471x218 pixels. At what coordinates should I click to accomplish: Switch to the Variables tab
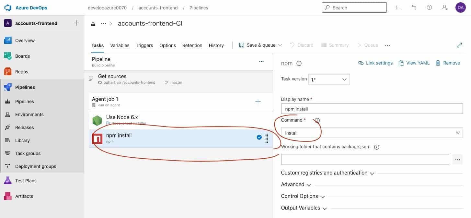click(120, 45)
